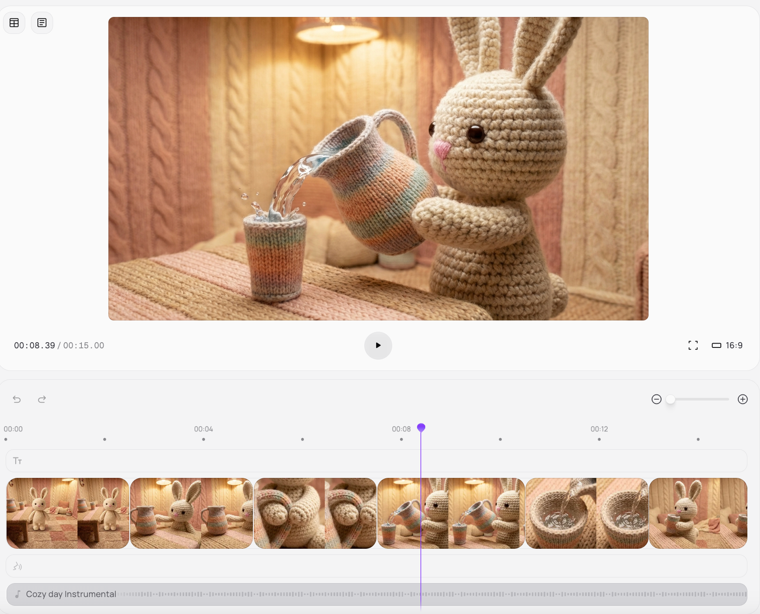Open the script text panel icon
760x614 pixels.
click(42, 23)
